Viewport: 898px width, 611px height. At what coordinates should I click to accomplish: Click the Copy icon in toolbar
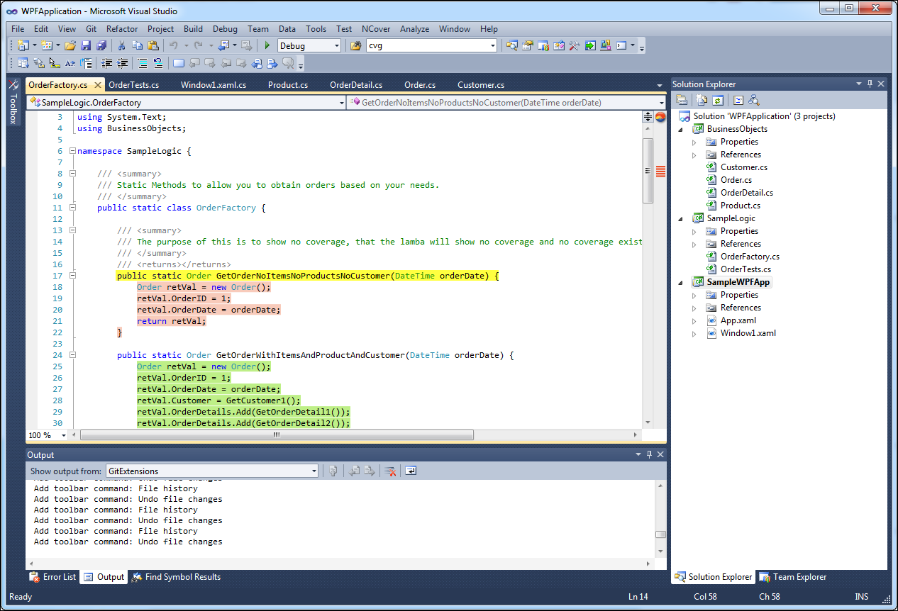[x=137, y=45]
